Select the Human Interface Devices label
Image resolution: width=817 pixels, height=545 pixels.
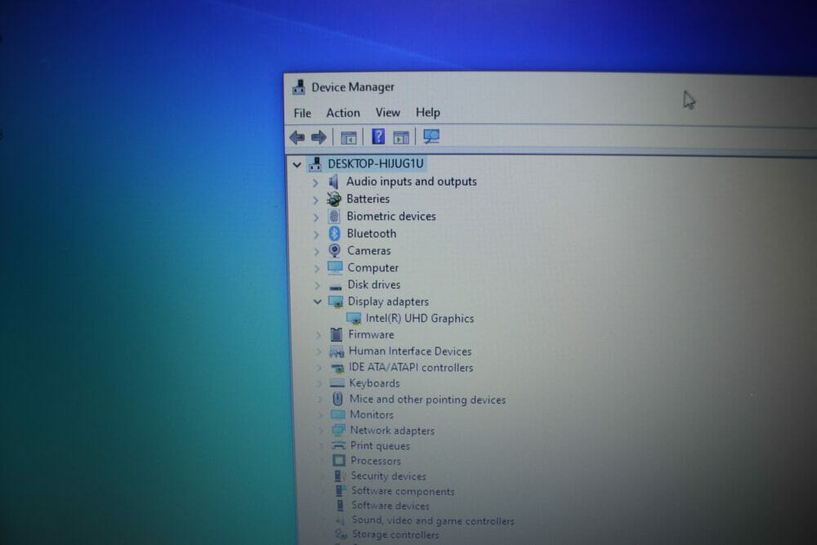point(410,351)
